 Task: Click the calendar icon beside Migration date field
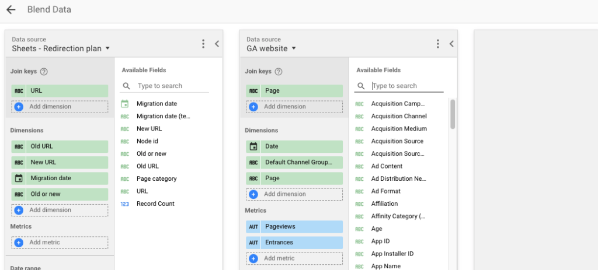(x=125, y=104)
